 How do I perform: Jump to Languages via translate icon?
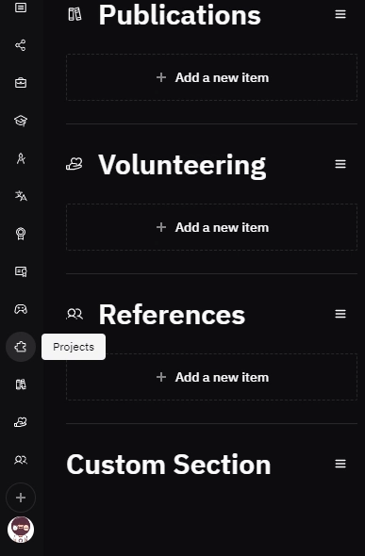pyautogui.click(x=21, y=196)
